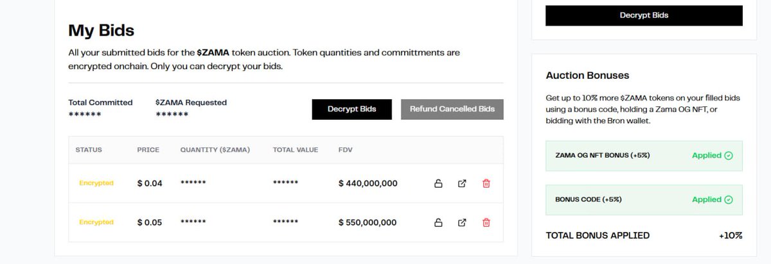Click the BONUS CODE (+5%) row
The image size is (771, 264).
pos(644,200)
